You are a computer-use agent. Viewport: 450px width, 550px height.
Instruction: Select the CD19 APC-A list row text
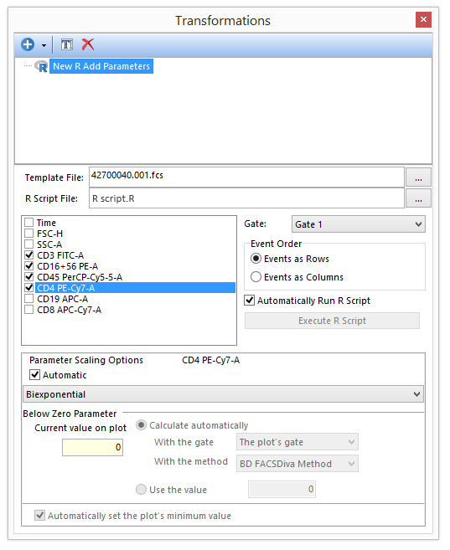point(63,299)
